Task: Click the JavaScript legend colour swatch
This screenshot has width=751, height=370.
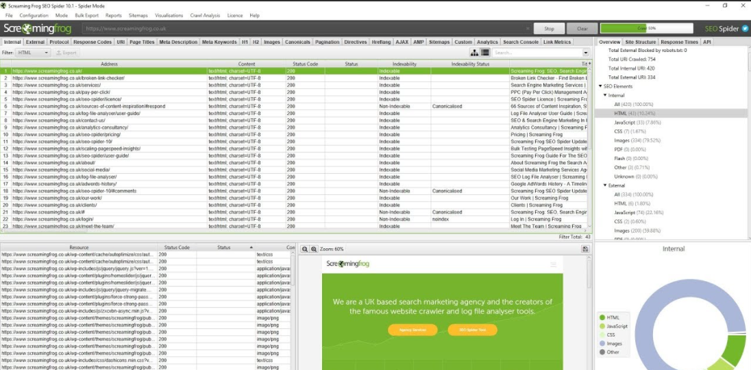Action: (x=602, y=326)
